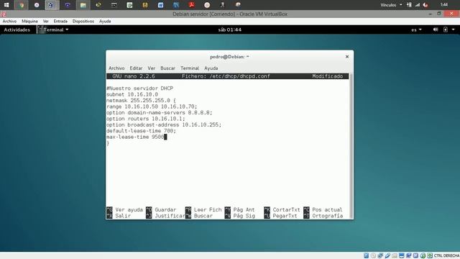Screen dimensions: 460x259
Task: Click the 'default-lease-time 700;' line
Action: (141, 131)
